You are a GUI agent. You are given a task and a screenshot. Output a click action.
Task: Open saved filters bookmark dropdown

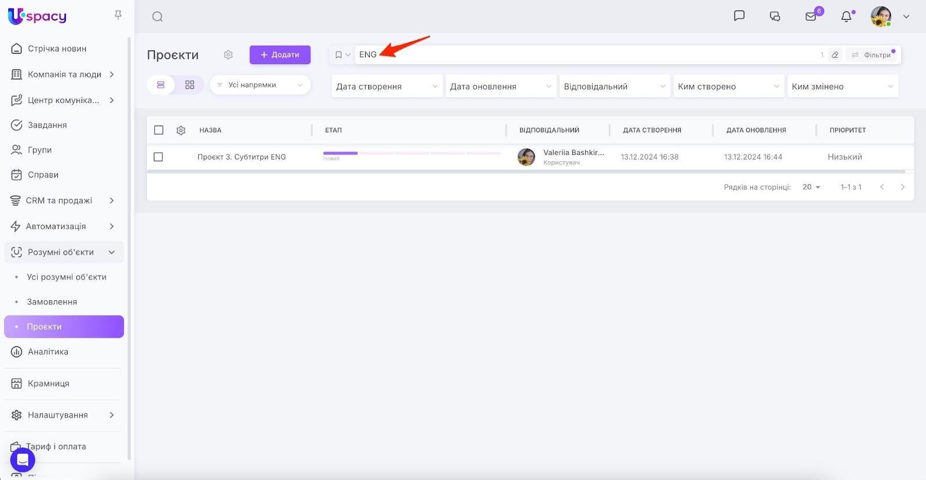tap(343, 55)
